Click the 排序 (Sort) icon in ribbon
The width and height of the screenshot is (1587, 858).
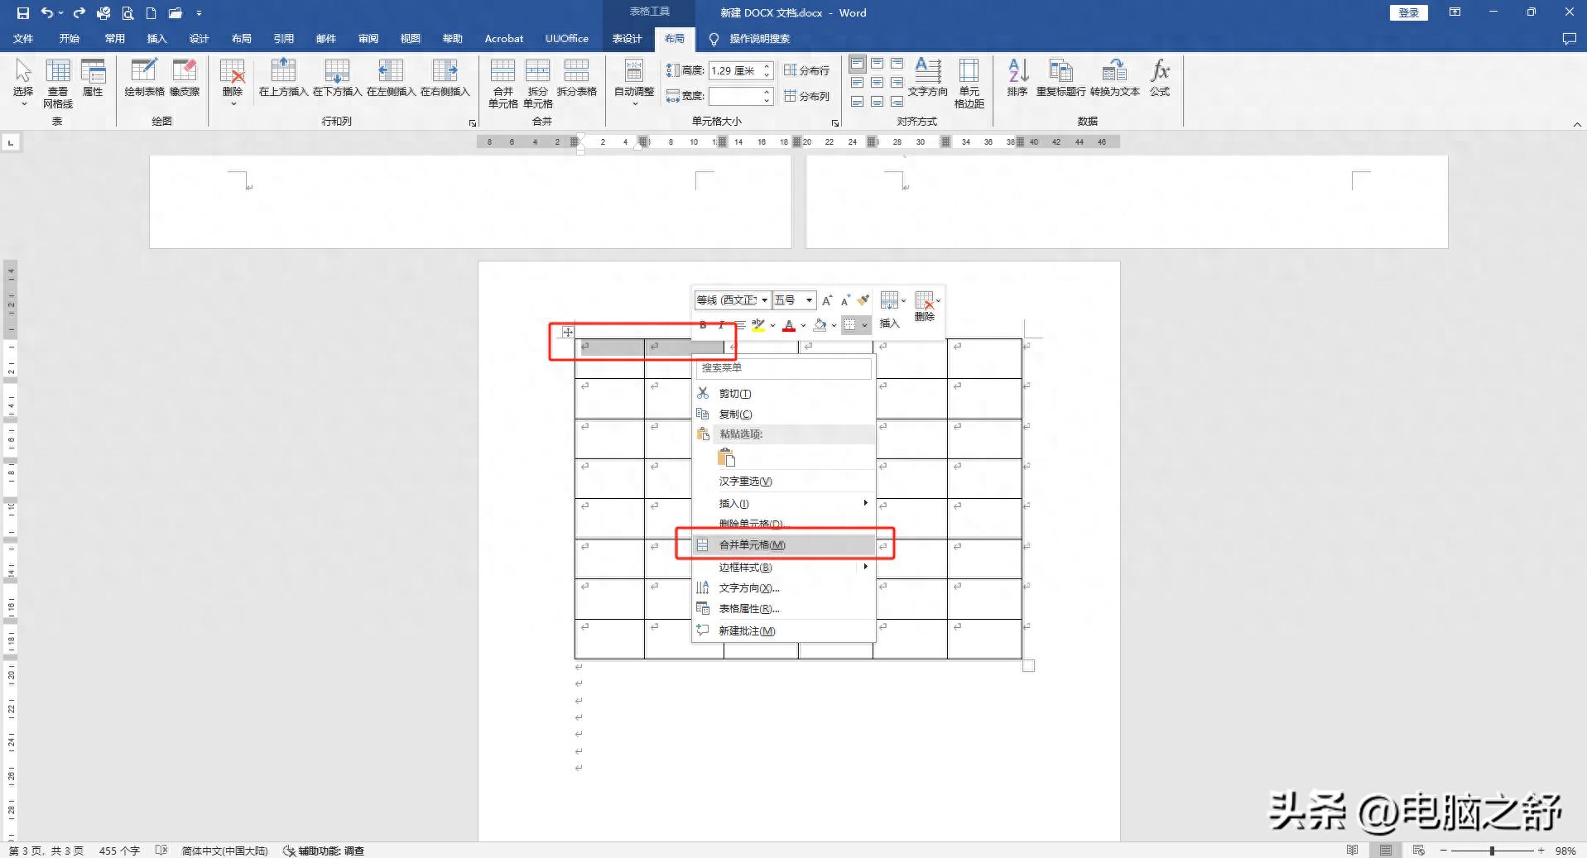tap(1017, 79)
